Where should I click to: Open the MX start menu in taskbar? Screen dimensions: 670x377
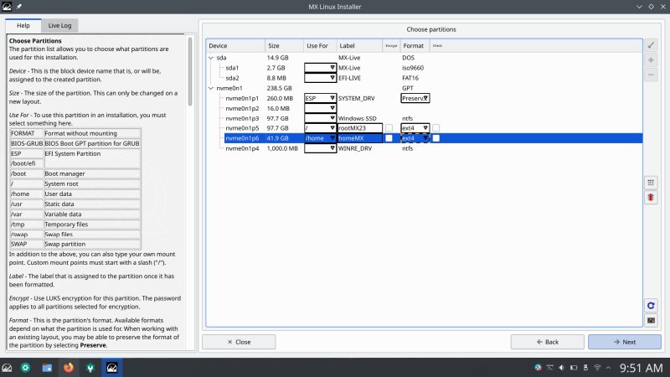point(7,368)
